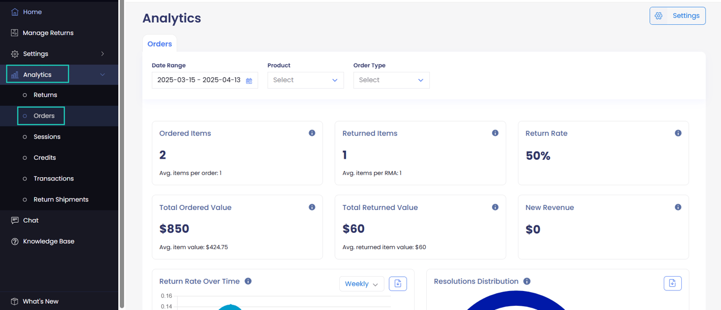This screenshot has width=721, height=310.
Task: Click the gear icon on Settings button
Action: coord(658,16)
